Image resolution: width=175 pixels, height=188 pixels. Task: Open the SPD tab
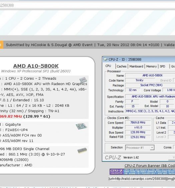pos(162,66)
